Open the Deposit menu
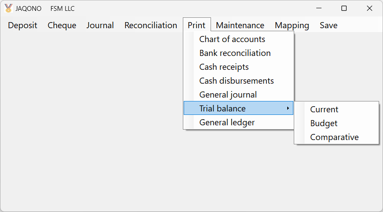This screenshot has width=383, height=212. point(23,25)
